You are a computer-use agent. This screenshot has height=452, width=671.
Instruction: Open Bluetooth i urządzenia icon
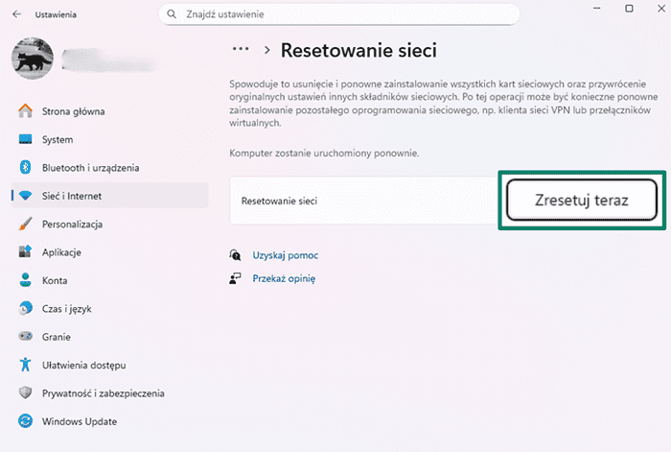click(x=26, y=168)
